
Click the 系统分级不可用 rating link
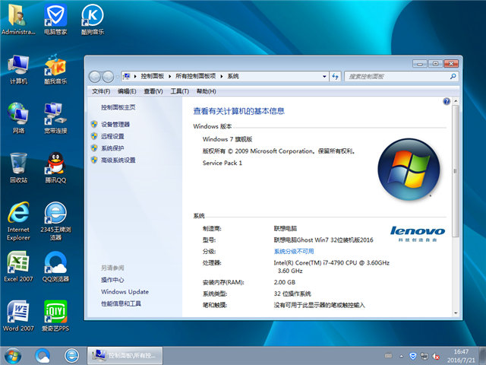click(294, 251)
